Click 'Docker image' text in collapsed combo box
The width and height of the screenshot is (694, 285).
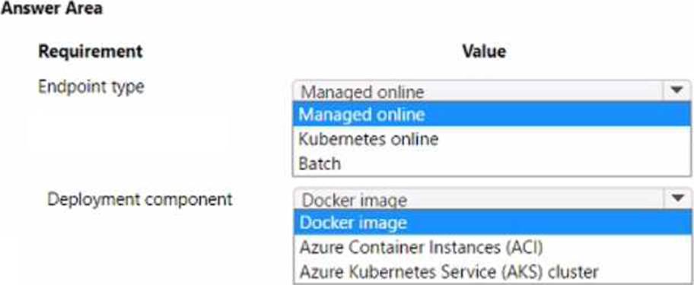pos(354,200)
